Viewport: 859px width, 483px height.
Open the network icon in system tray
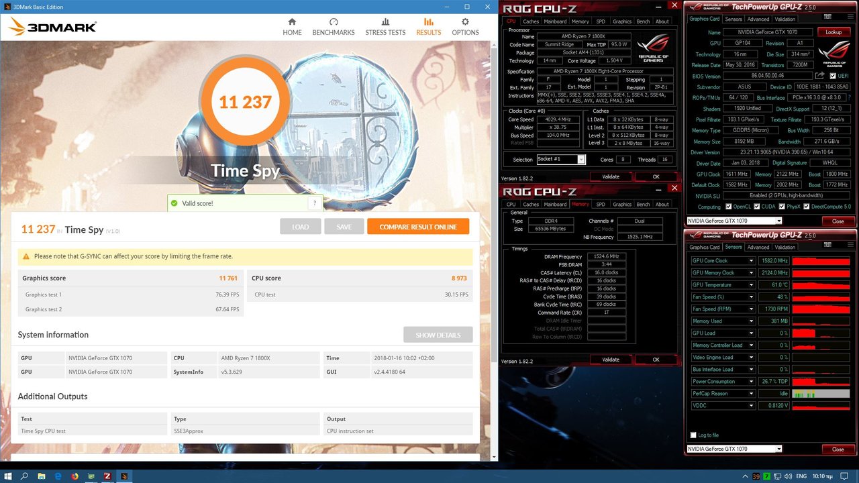776,476
